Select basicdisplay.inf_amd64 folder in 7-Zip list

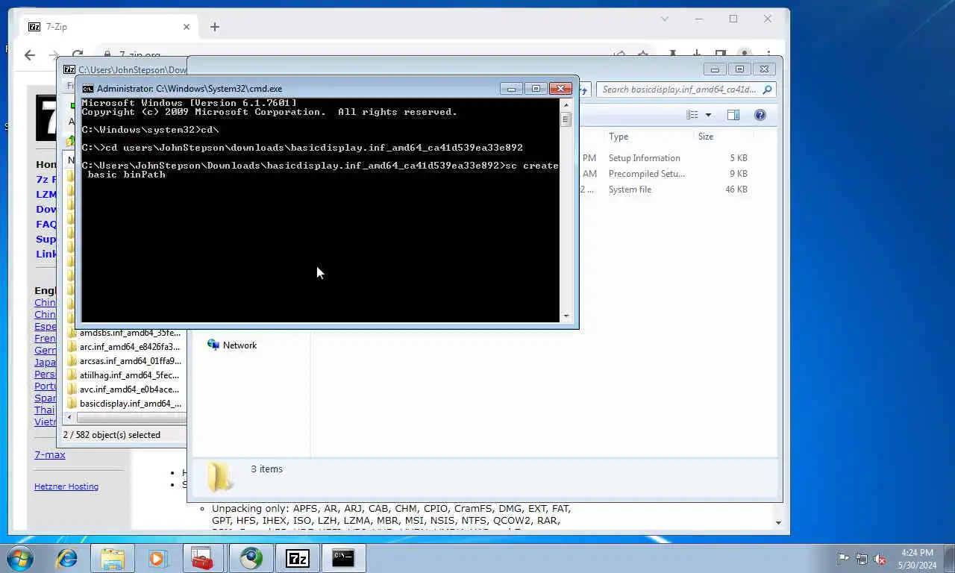pos(130,404)
